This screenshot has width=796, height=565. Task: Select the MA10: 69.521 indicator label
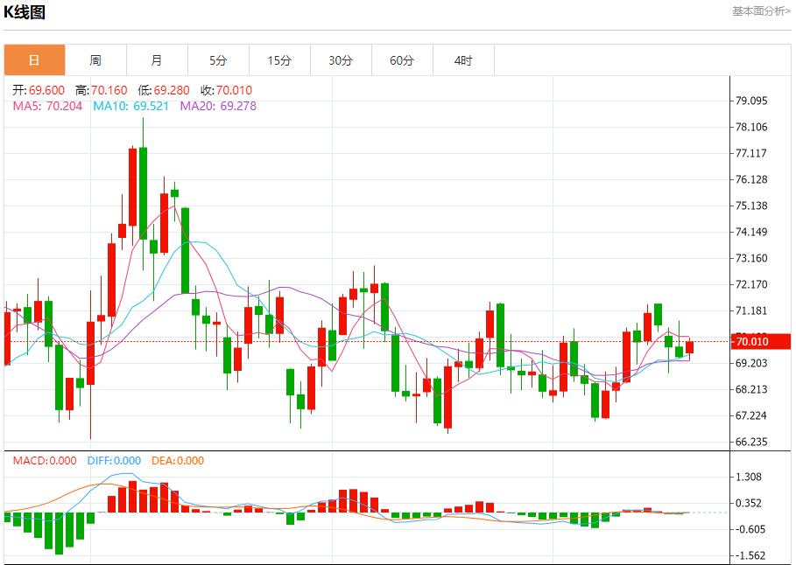(x=130, y=106)
